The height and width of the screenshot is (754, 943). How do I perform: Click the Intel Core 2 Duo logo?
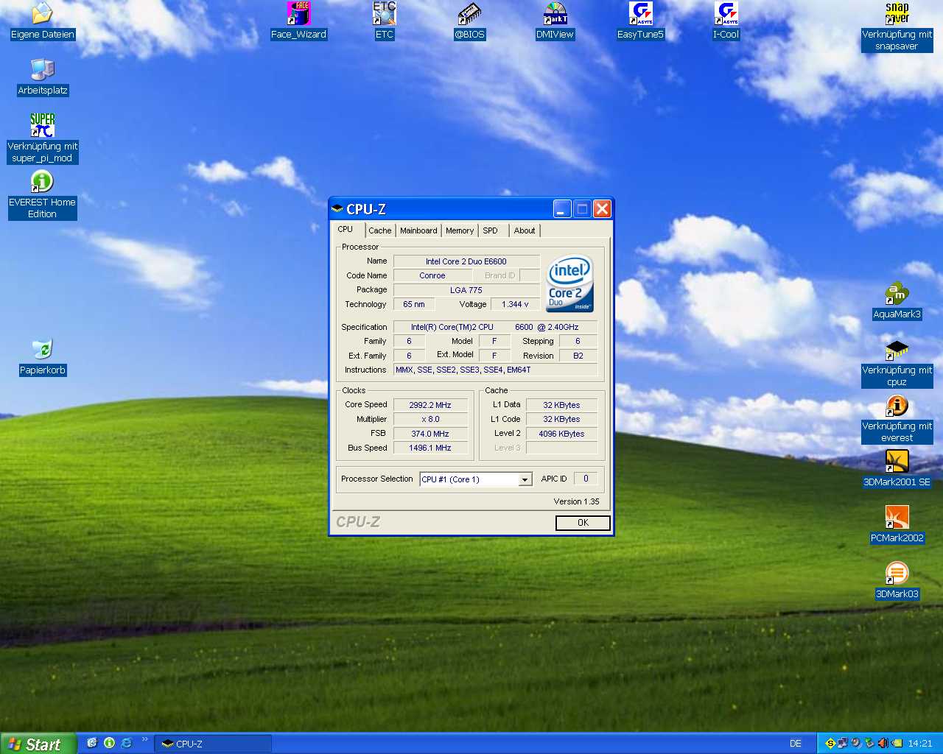570,283
